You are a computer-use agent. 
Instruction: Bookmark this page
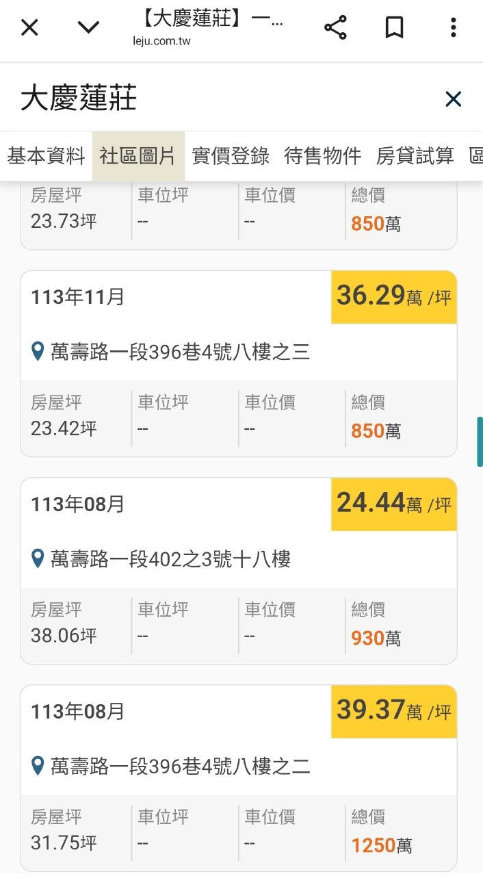(394, 27)
